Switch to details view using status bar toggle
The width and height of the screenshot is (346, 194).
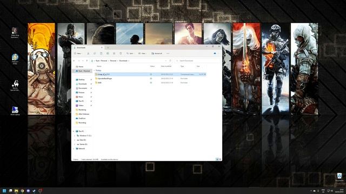pos(217,160)
